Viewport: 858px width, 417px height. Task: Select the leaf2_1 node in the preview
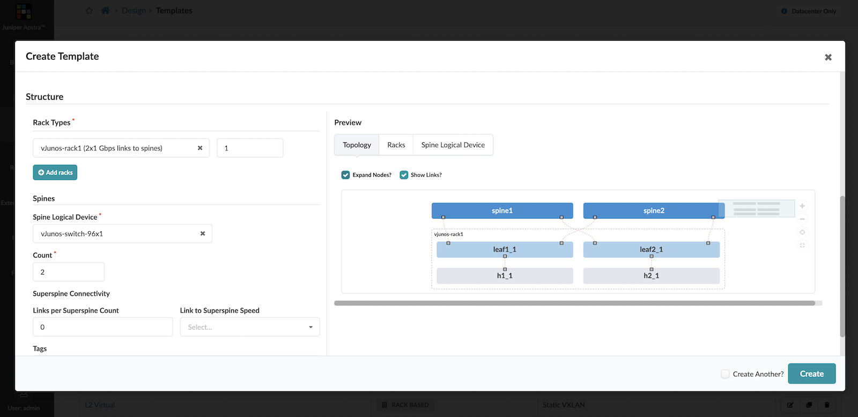click(652, 249)
